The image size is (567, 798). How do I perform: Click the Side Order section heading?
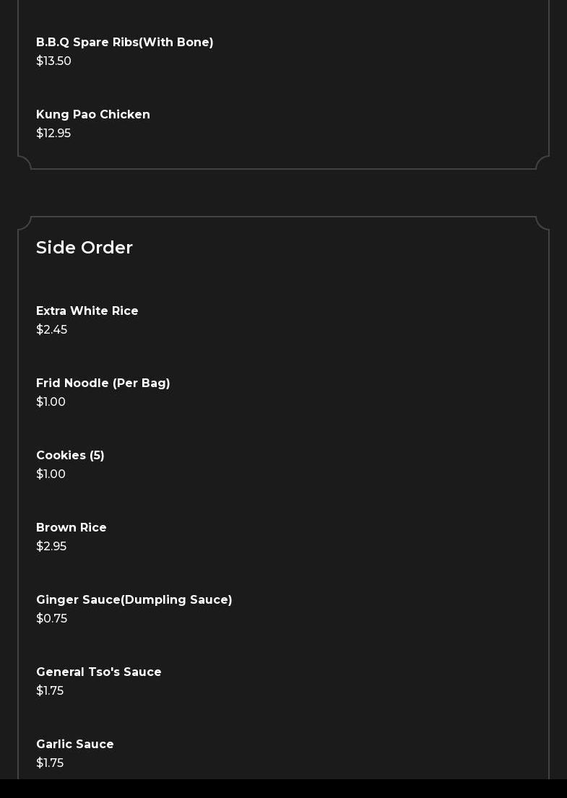click(85, 248)
